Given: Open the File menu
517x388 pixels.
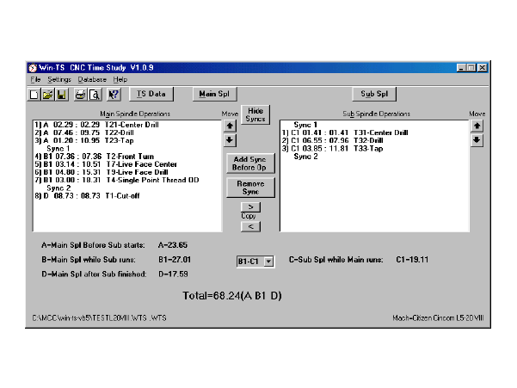Looking at the screenshot, I should [35, 79].
